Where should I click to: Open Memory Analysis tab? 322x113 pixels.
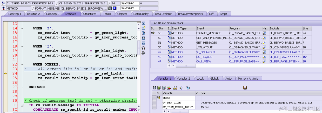(x=248, y=79)
